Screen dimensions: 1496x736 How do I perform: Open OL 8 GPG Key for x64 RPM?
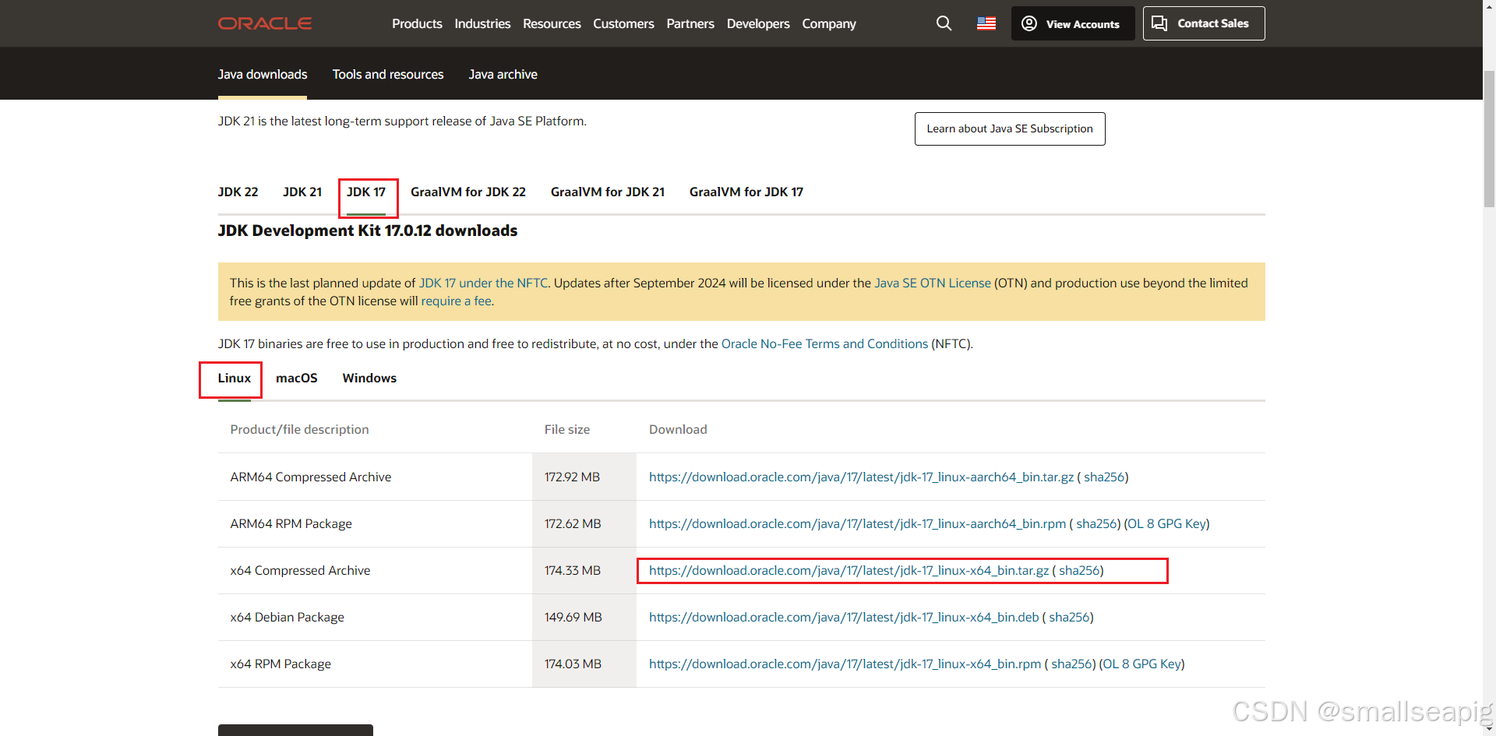pos(1141,664)
